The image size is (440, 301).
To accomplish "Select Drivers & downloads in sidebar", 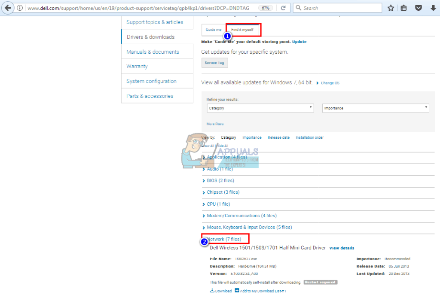I will pos(150,37).
